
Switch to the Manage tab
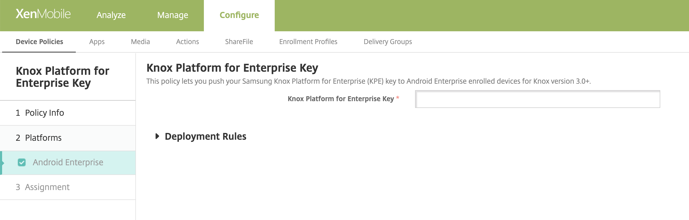point(173,15)
